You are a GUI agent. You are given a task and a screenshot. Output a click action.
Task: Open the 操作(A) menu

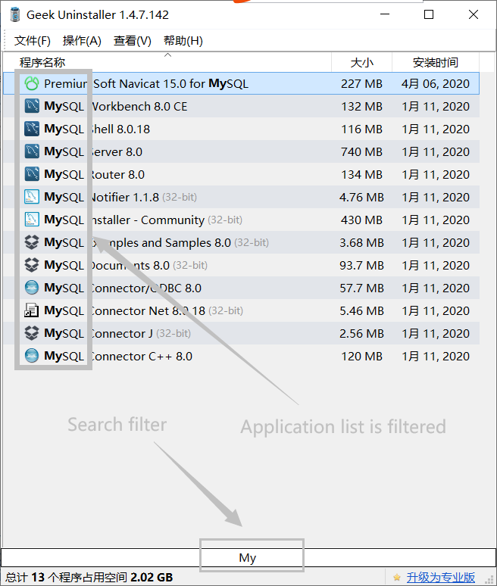click(82, 40)
